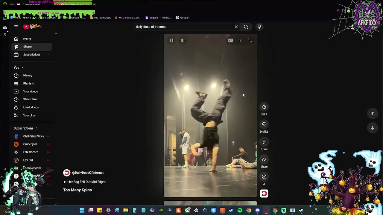Toggle closed captions on the Short

click(x=230, y=40)
